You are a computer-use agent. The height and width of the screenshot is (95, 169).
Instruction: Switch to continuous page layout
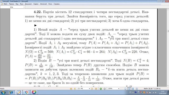129,89
